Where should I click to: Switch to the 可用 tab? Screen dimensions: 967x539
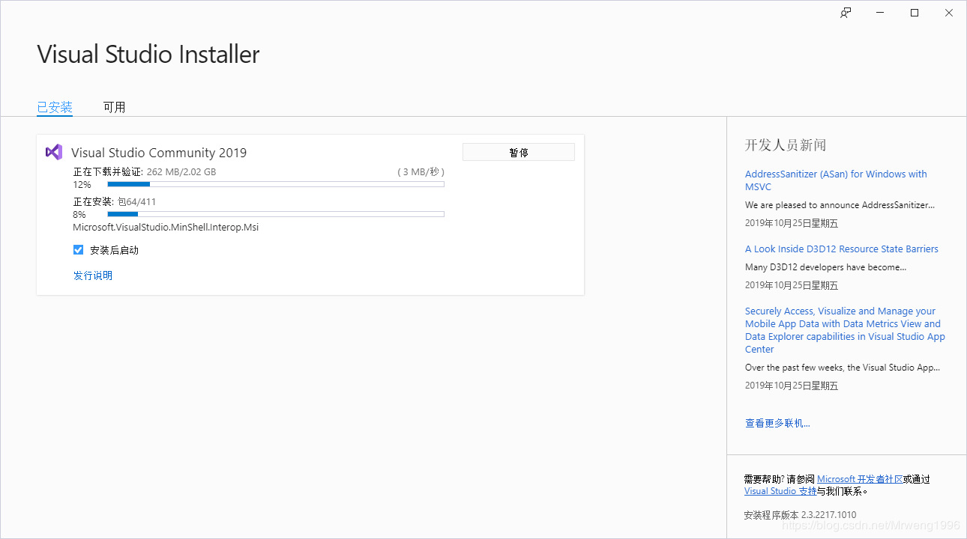click(x=115, y=107)
